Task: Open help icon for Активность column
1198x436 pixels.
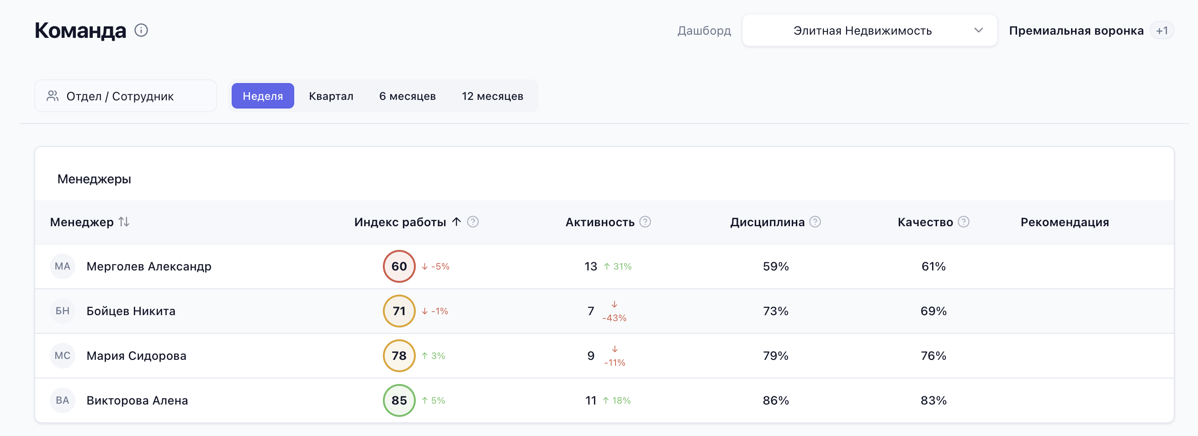Action: 645,222
